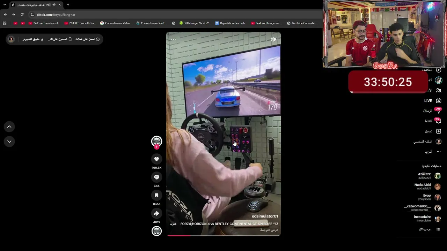Open the creator's avatar above the like button
Screen dimensions: 447x251
pyautogui.click(x=156, y=141)
